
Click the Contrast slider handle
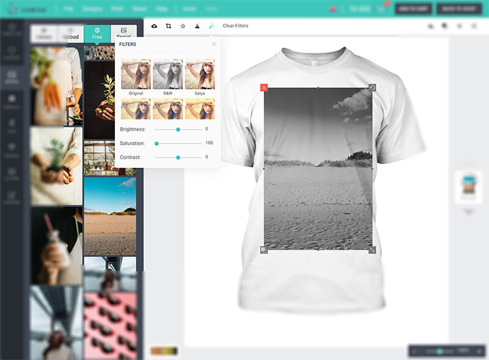[x=178, y=158]
